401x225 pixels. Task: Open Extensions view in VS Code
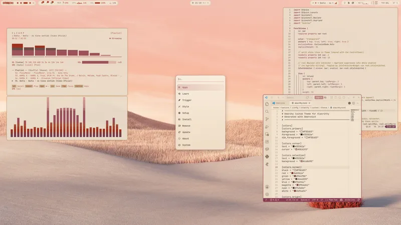(x=267, y=141)
